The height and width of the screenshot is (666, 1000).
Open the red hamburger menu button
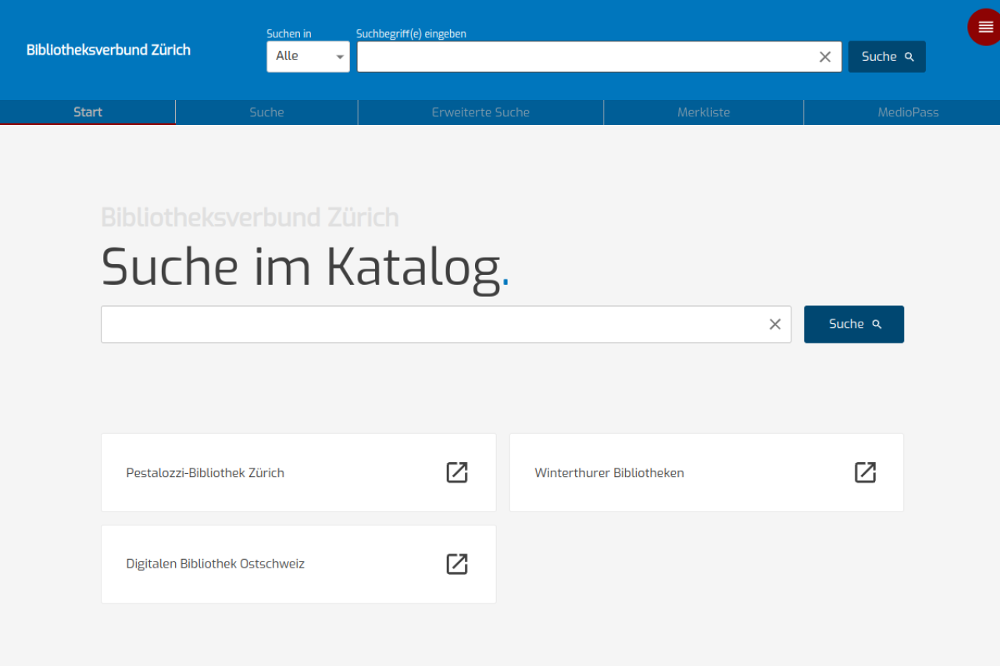pyautogui.click(x=984, y=27)
